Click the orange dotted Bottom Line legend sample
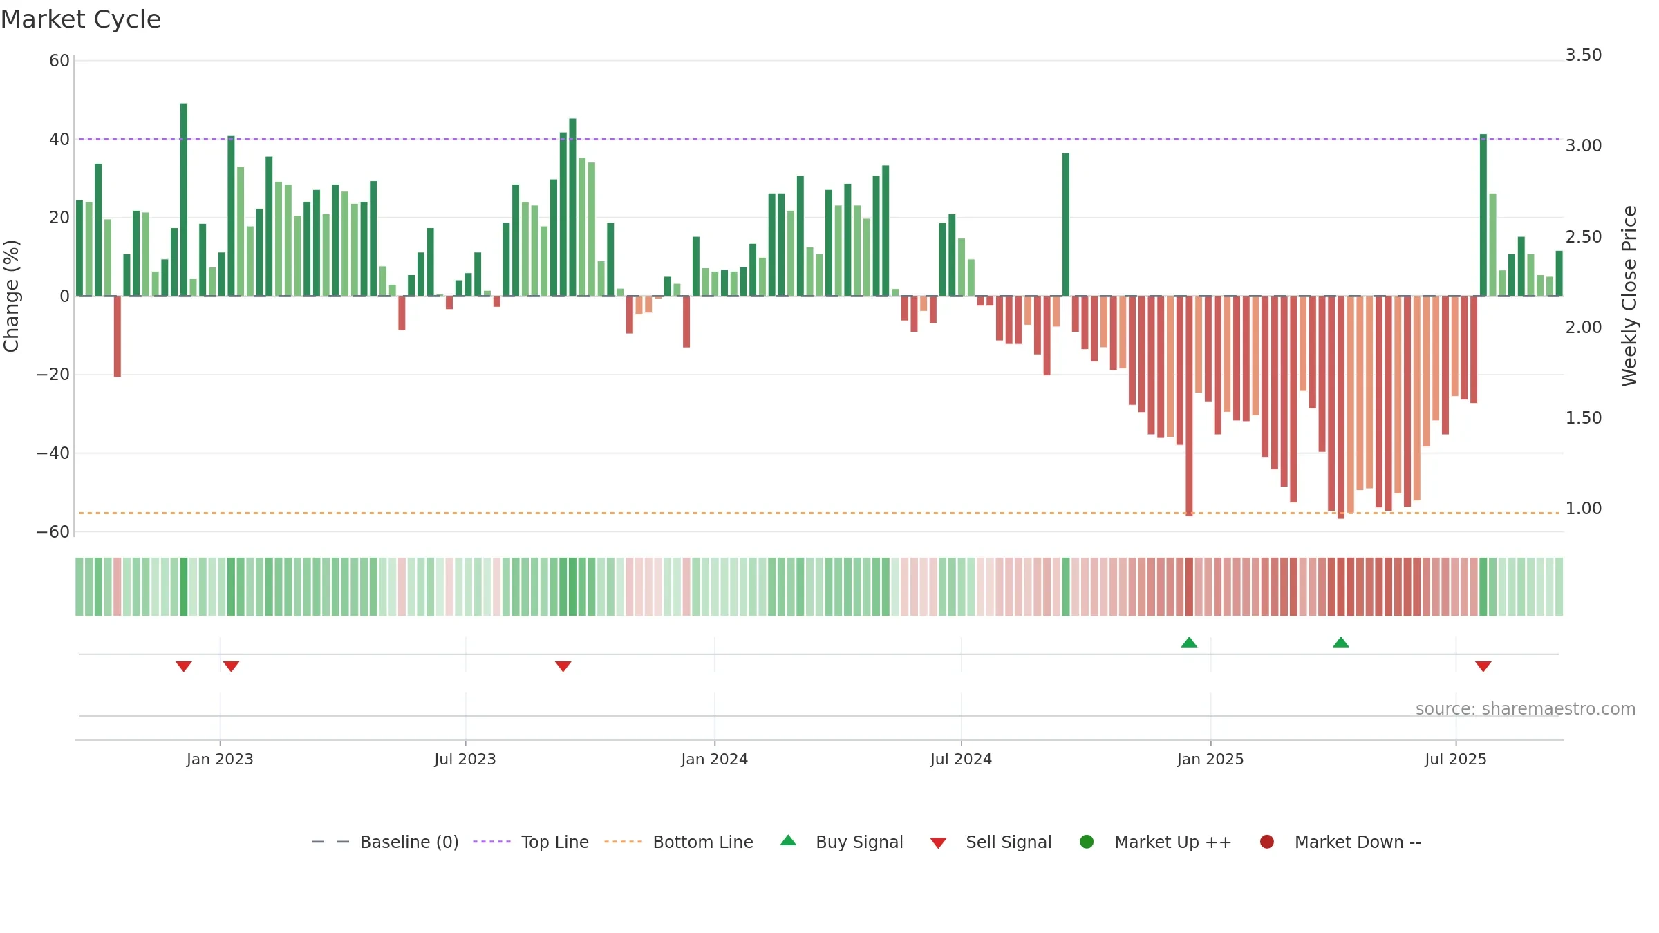This screenshot has height=933, width=1659. coord(623,842)
